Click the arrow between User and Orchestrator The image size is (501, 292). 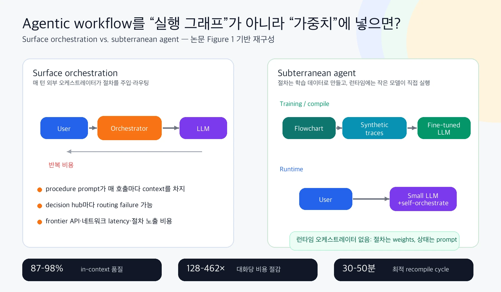[x=93, y=128]
